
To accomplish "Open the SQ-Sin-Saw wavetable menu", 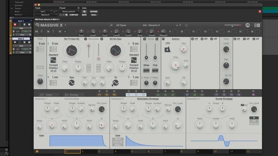I will point(116,39).
